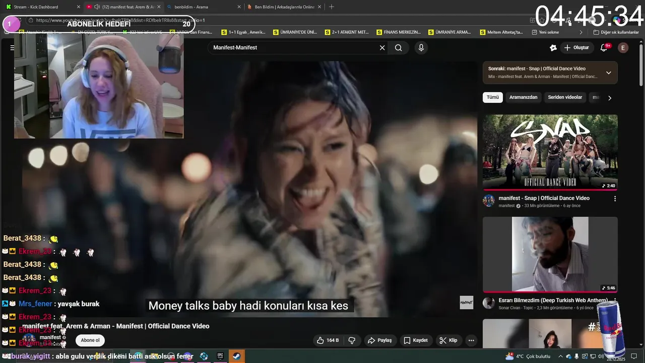
Task: Close the benbildim - Arama tab
Action: 239,7
